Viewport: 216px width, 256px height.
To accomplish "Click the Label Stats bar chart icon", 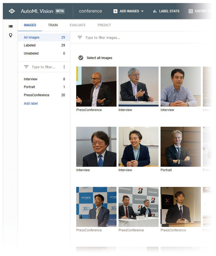I will point(155,11).
